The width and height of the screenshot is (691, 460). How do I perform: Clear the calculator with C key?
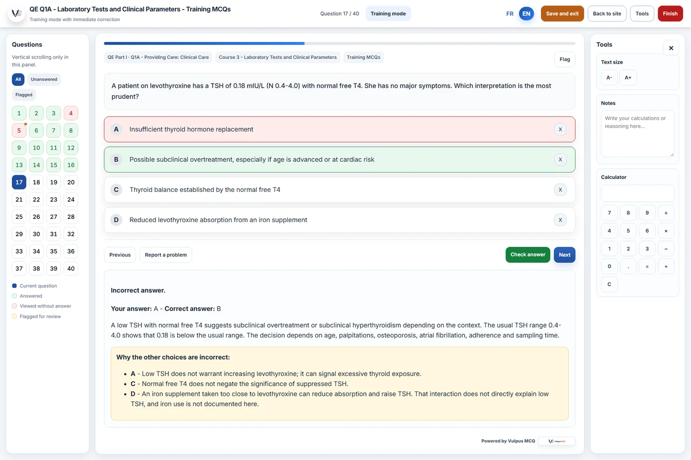pos(609,284)
